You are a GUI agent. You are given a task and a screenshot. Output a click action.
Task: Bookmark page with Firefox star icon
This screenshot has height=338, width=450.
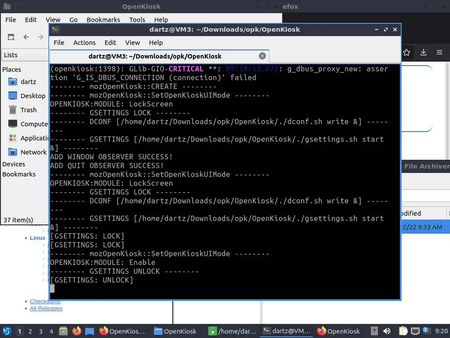[x=406, y=53]
